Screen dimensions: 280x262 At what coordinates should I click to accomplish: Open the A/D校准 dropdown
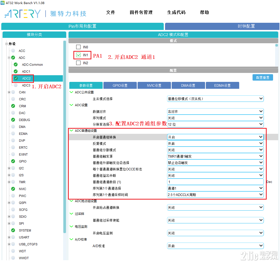215,246
